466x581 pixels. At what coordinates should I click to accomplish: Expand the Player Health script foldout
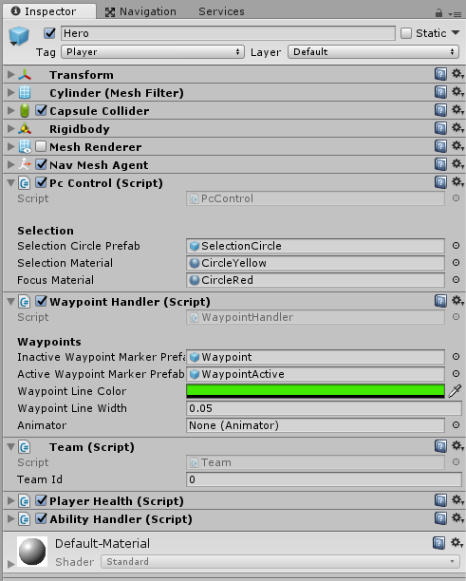(x=10, y=500)
